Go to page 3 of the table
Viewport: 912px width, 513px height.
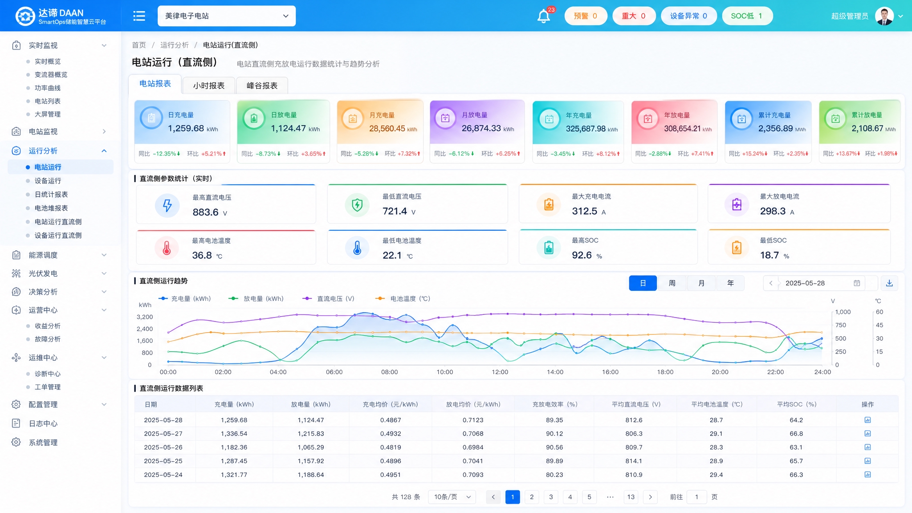click(551, 497)
